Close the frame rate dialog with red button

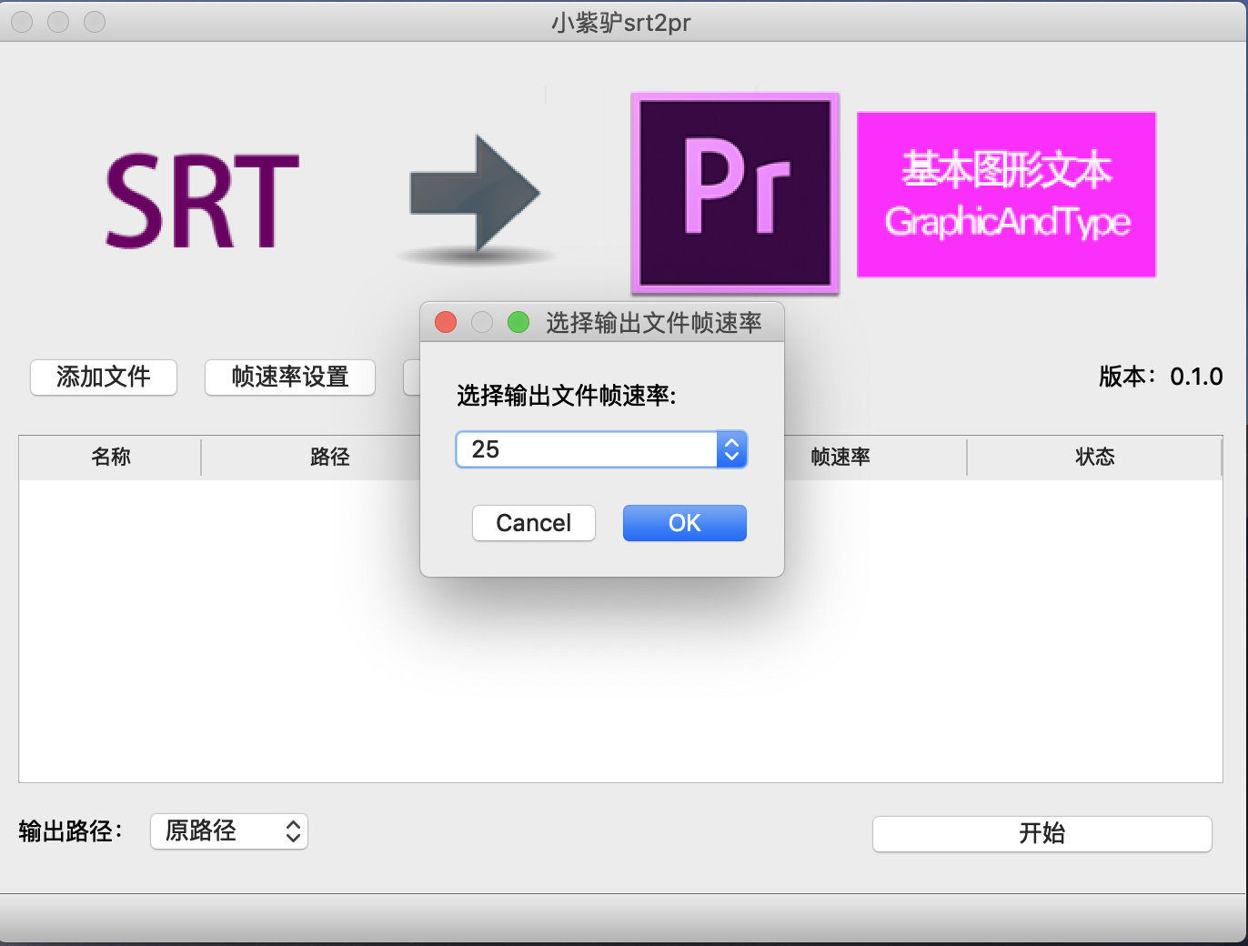[x=446, y=322]
